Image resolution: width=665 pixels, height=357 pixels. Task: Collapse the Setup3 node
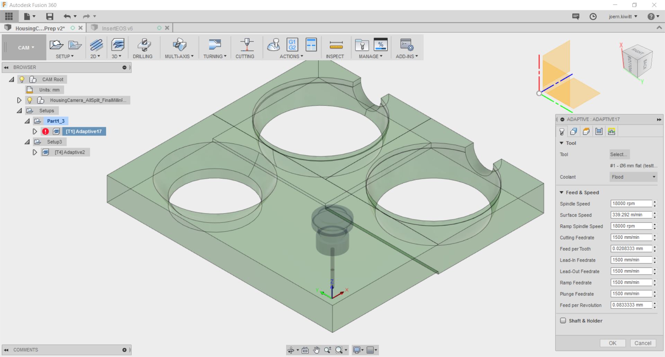pyautogui.click(x=27, y=142)
